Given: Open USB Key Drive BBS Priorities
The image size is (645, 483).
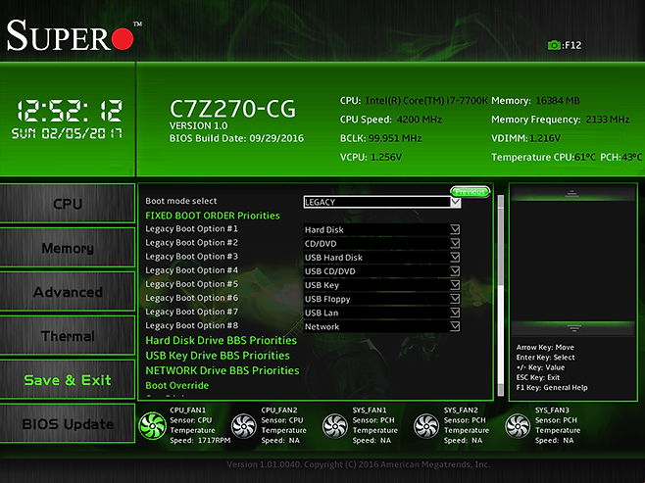Looking at the screenshot, I should [218, 356].
